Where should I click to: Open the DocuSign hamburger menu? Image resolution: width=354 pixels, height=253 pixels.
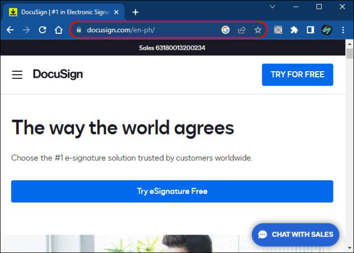click(x=17, y=75)
